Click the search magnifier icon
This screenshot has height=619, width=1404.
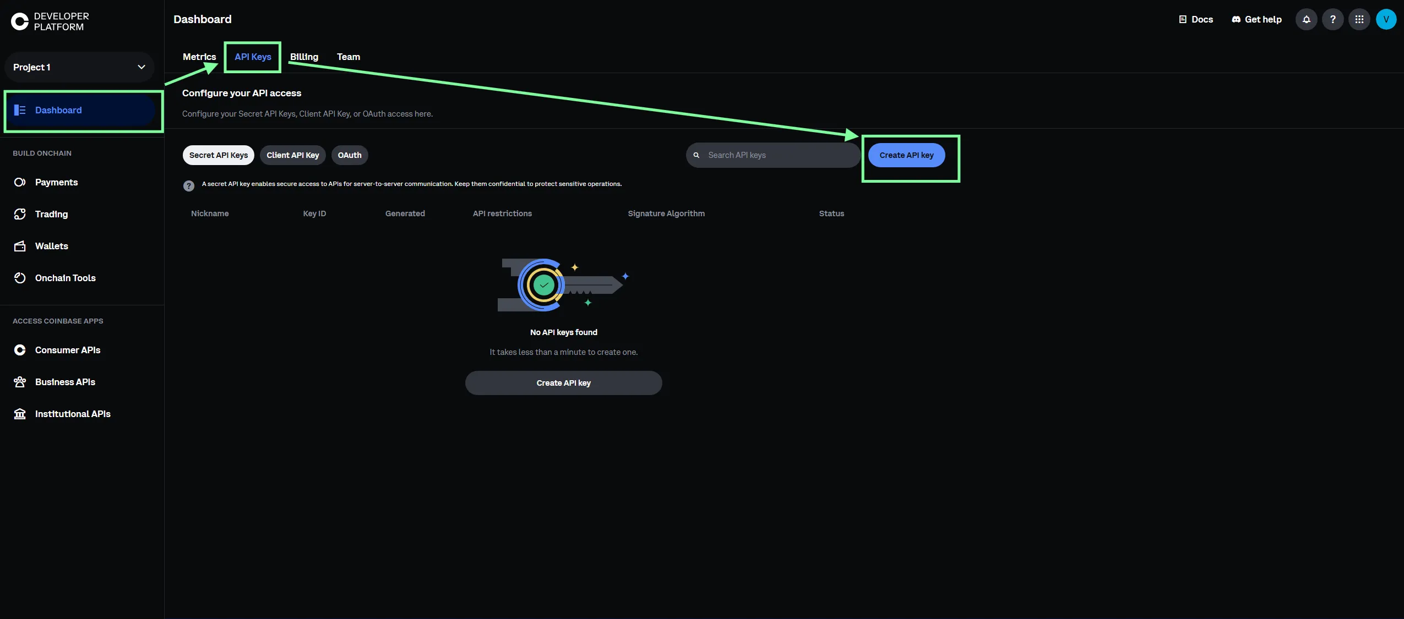pos(696,155)
